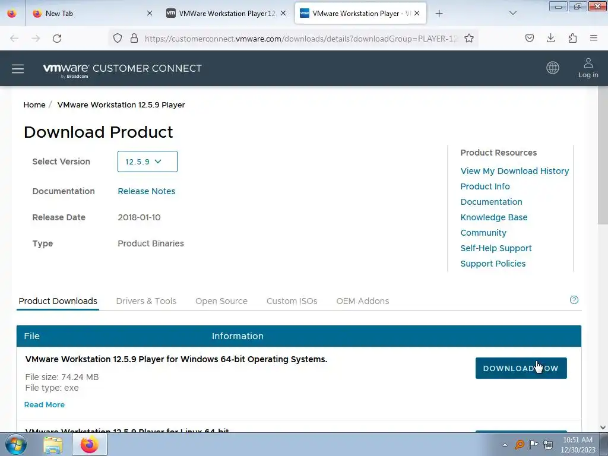Open View My Download History link

point(515,171)
